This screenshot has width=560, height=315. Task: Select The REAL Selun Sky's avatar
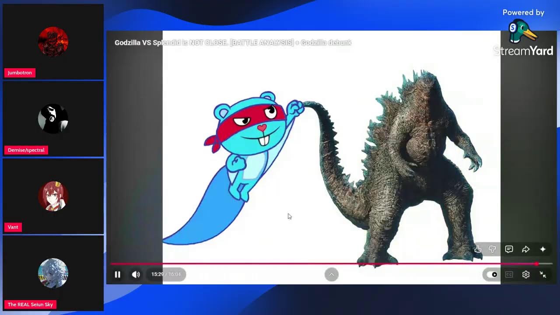point(53,273)
